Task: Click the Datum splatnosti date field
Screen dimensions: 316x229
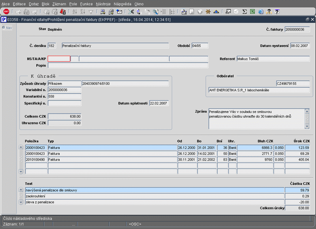Action: [159, 103]
